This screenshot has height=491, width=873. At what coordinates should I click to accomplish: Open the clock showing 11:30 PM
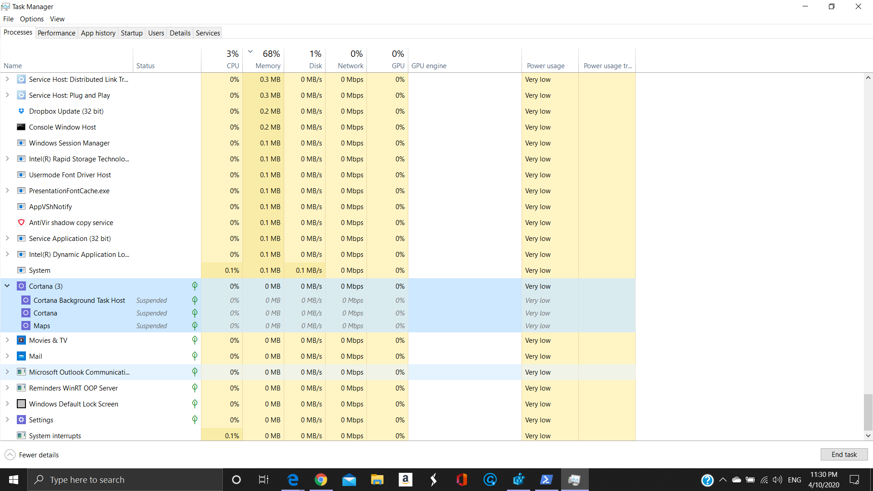click(823, 480)
